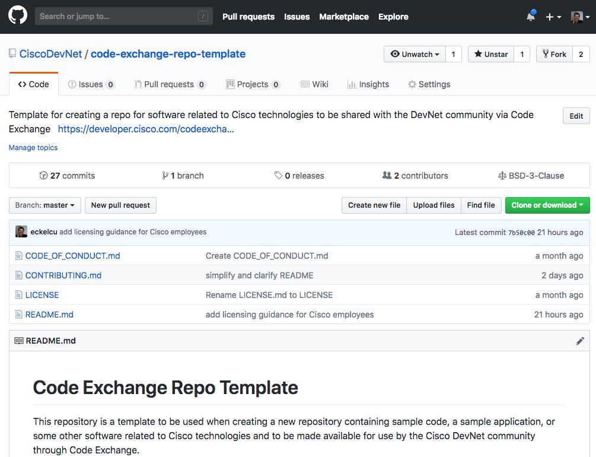
Task: Click Edit for the repo description
Action: click(x=576, y=116)
